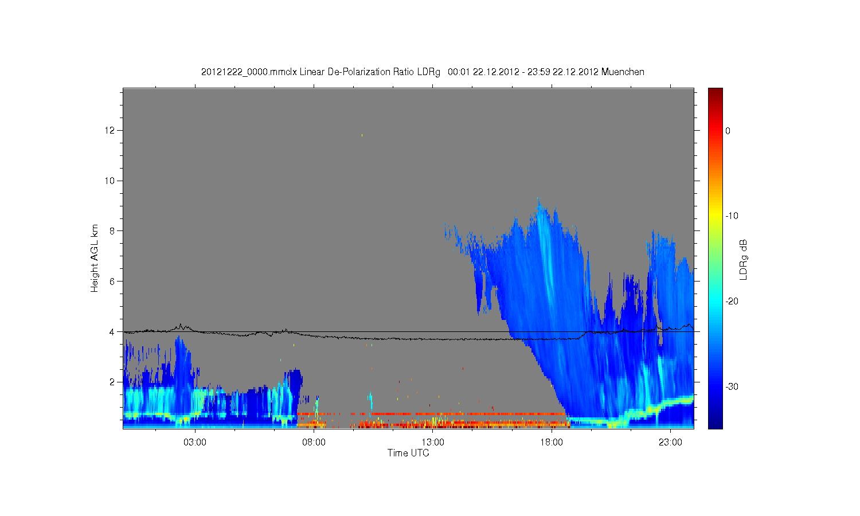Click the 08:00 time tick label
The image size is (860, 516).
314,443
